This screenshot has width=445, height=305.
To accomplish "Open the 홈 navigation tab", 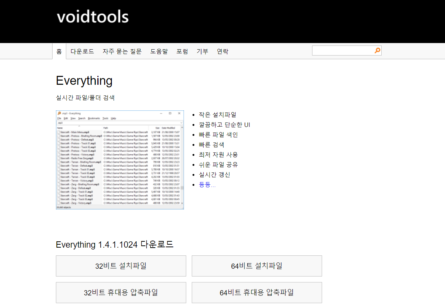I will 59,51.
